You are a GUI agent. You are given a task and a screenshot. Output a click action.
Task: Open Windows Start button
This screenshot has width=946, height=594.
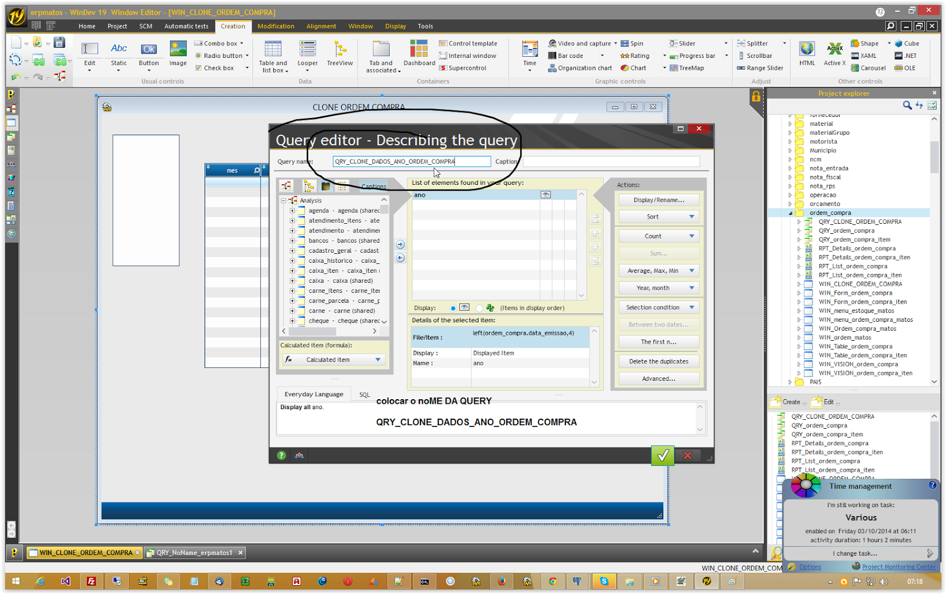(16, 582)
